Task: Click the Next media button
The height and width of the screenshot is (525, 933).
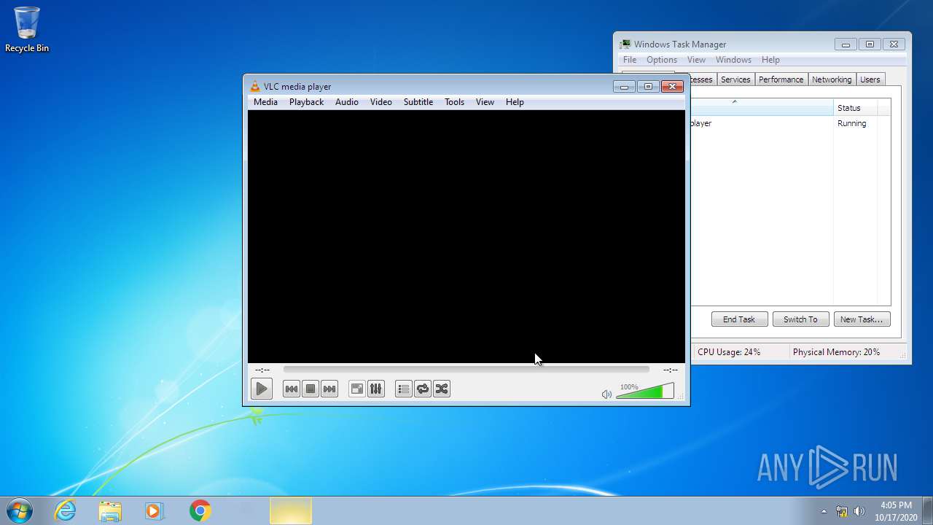Action: click(329, 389)
